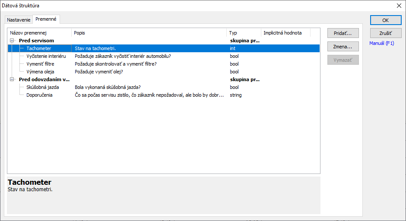
Task: Select the Premenné tab
Action: click(x=47, y=19)
